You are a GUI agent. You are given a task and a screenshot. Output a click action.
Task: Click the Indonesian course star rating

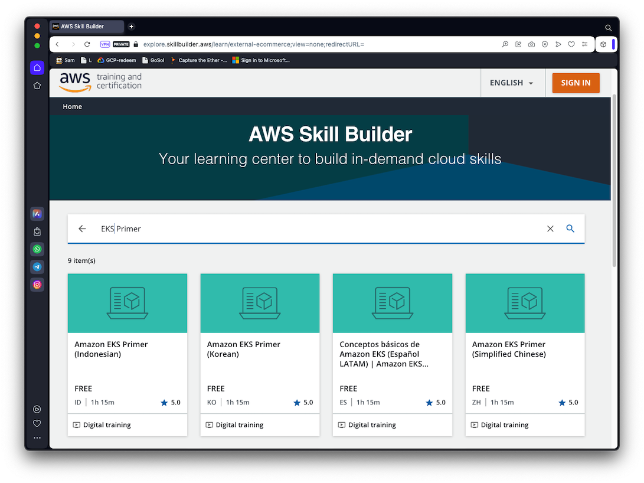171,403
